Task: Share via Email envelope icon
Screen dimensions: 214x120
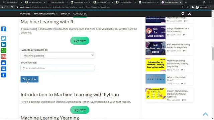Action: point(4,63)
